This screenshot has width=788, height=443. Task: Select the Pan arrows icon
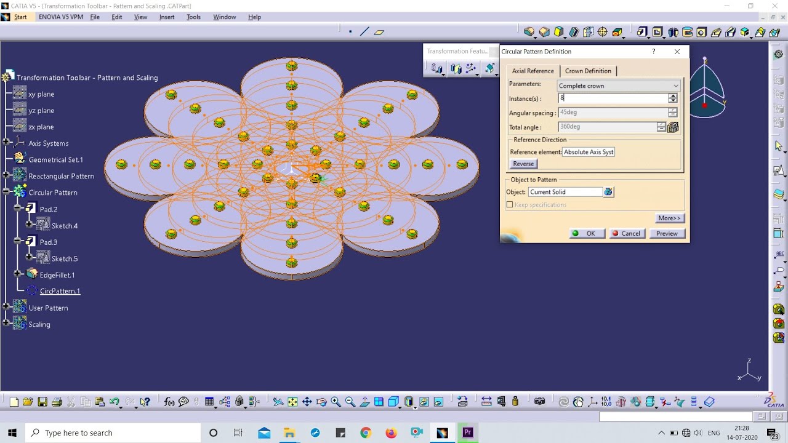point(307,402)
